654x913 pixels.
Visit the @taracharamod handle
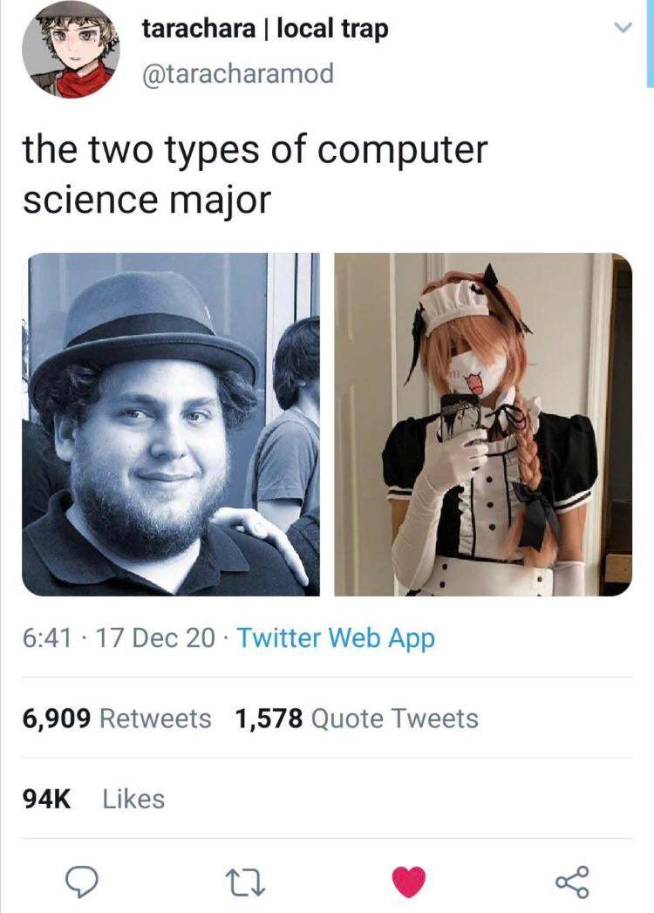coord(237,74)
